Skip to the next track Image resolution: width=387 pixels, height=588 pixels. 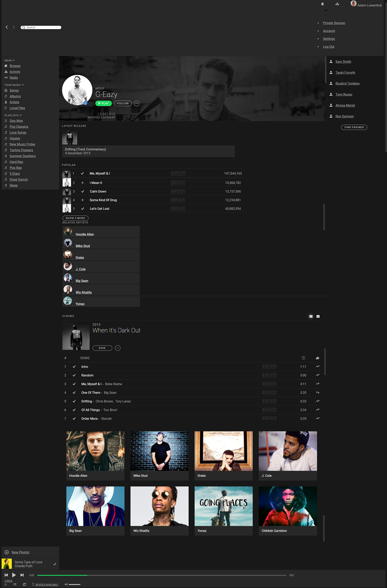click(22, 575)
